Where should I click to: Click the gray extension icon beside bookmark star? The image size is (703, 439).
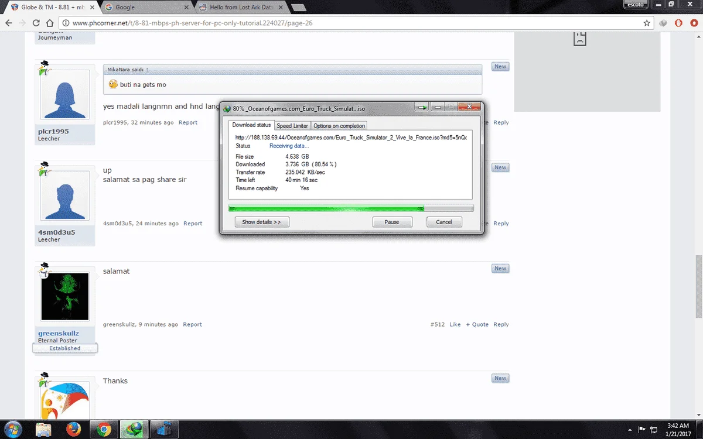point(663,23)
